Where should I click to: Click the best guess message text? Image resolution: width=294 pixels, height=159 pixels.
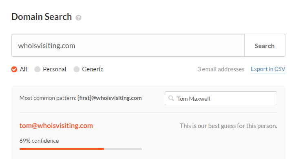228,126
